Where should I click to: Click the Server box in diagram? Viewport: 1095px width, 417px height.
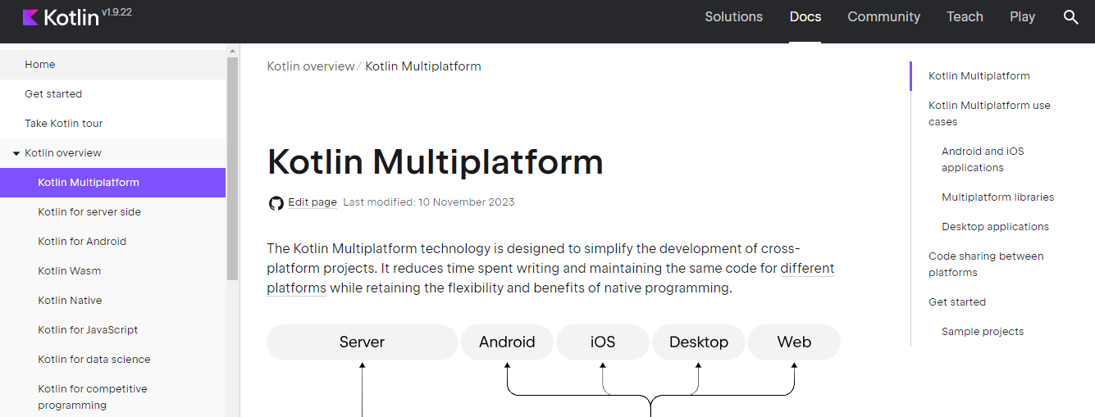coord(362,342)
